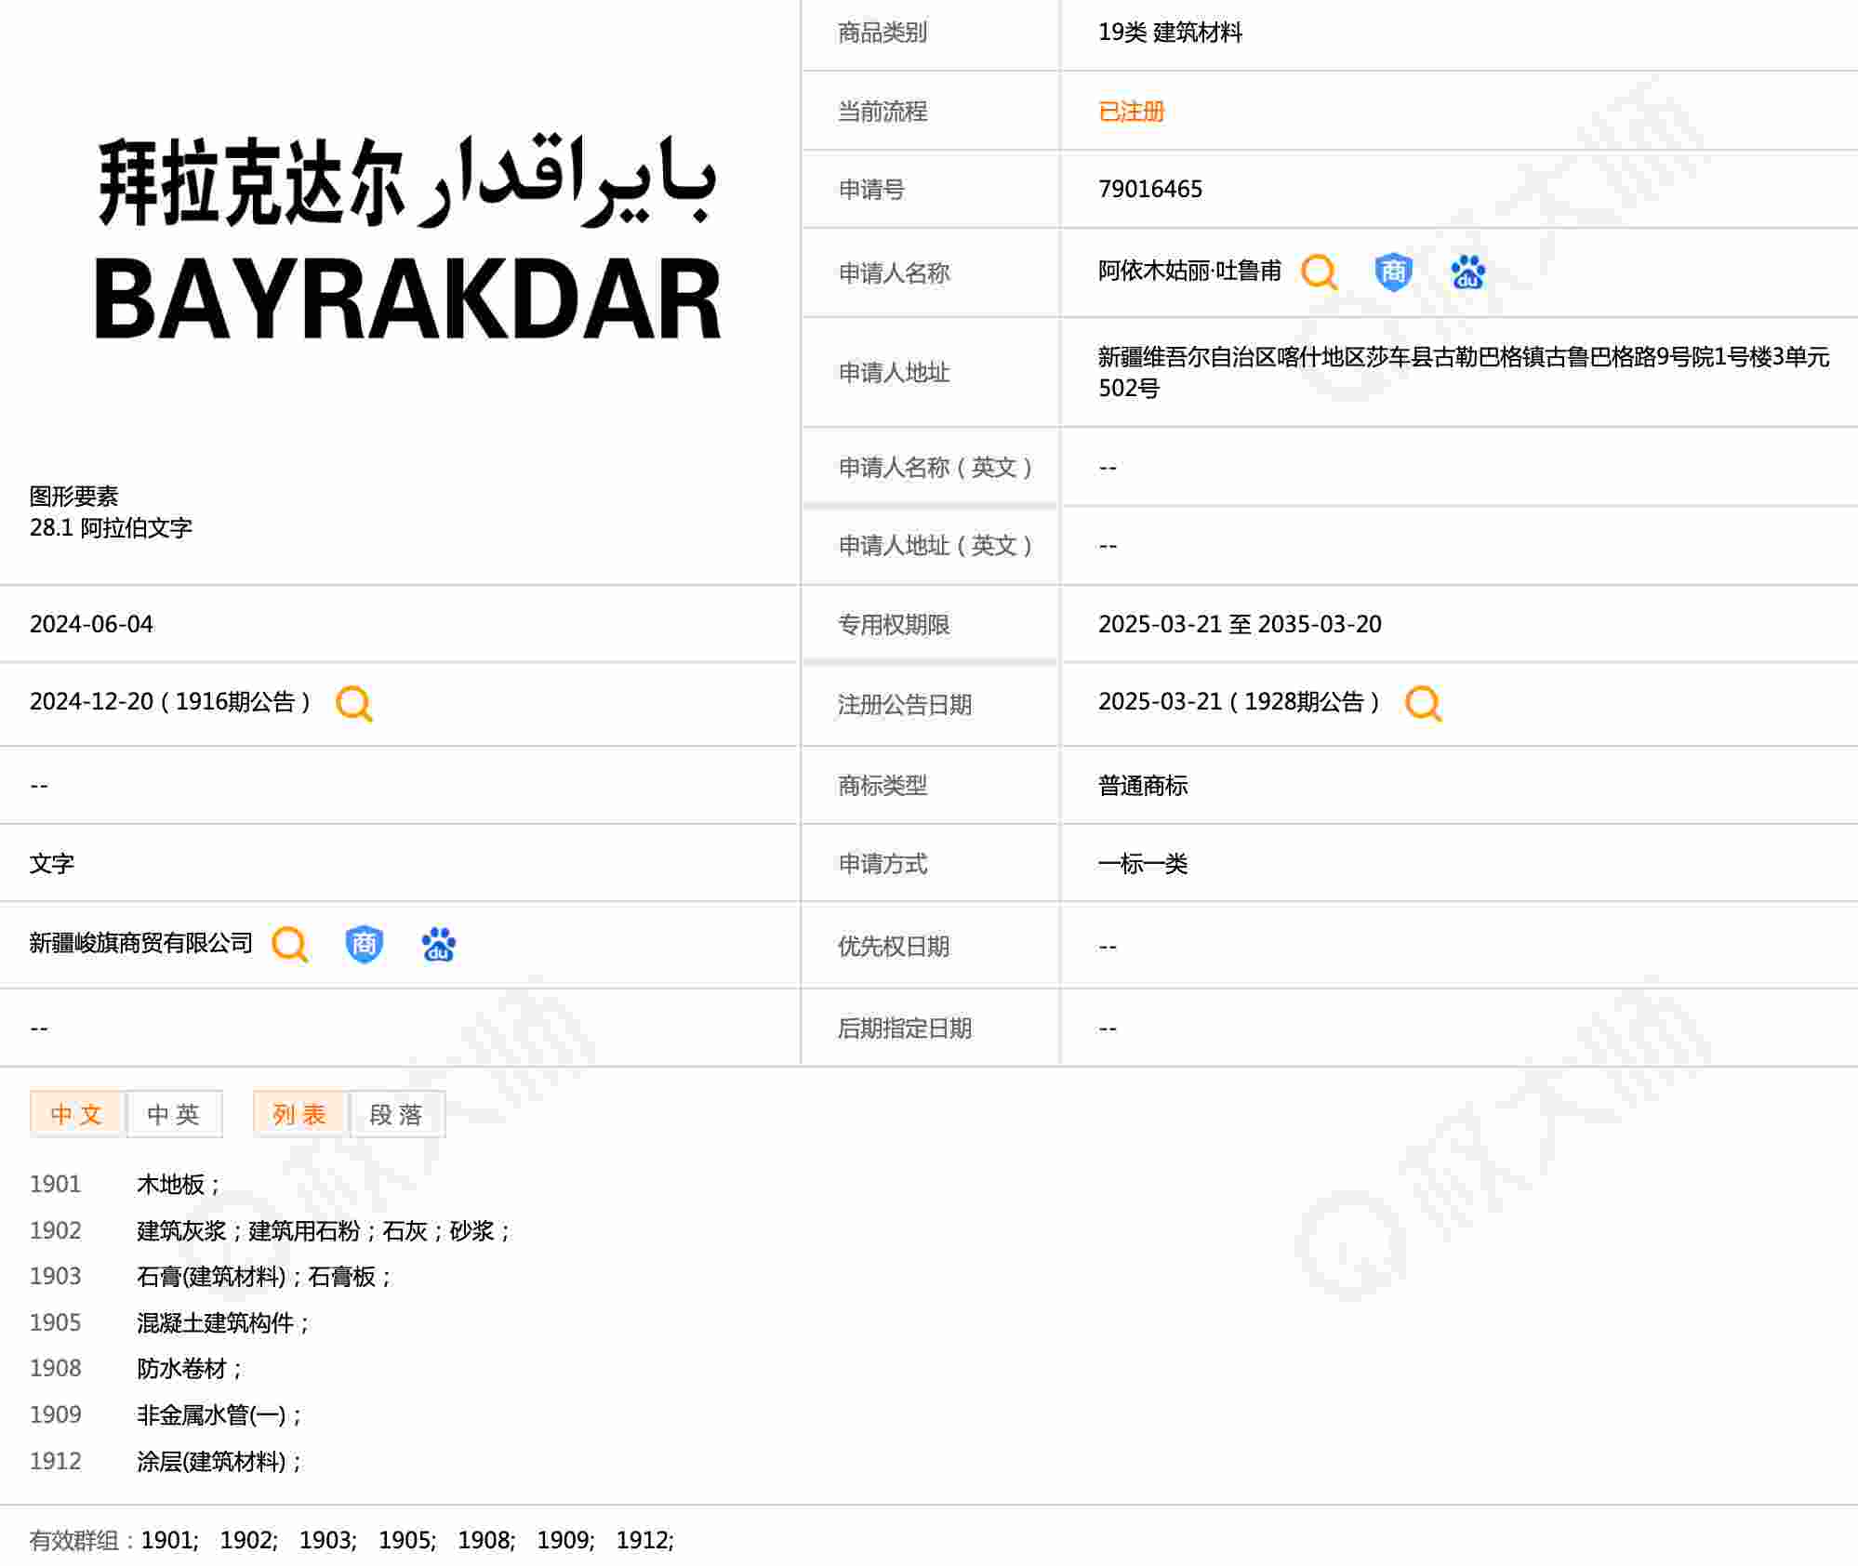
Task: Click search icon beside 新疆峻旗商贸有限公司
Action: pyautogui.click(x=289, y=944)
